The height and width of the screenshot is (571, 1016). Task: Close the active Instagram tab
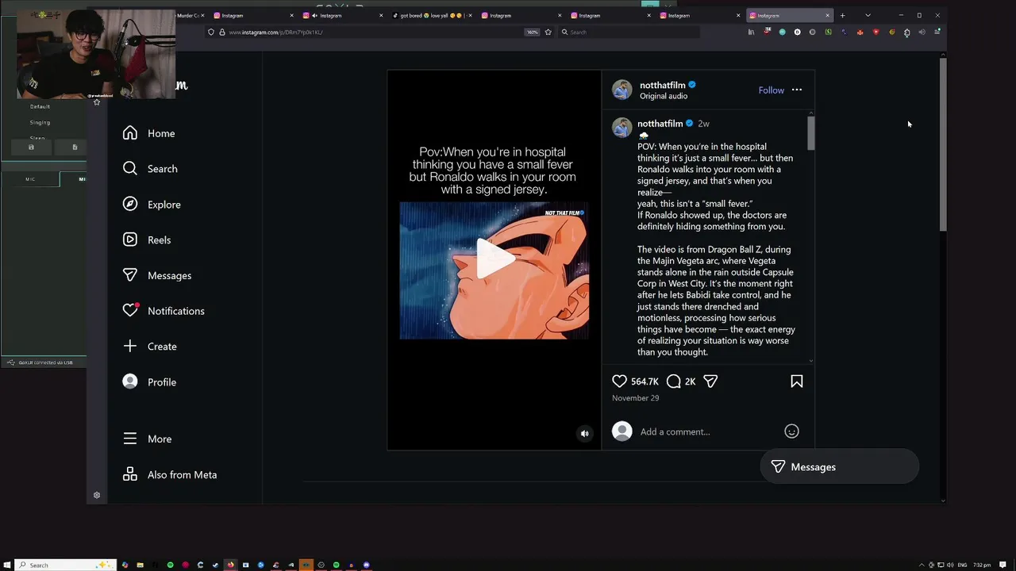[x=828, y=15]
